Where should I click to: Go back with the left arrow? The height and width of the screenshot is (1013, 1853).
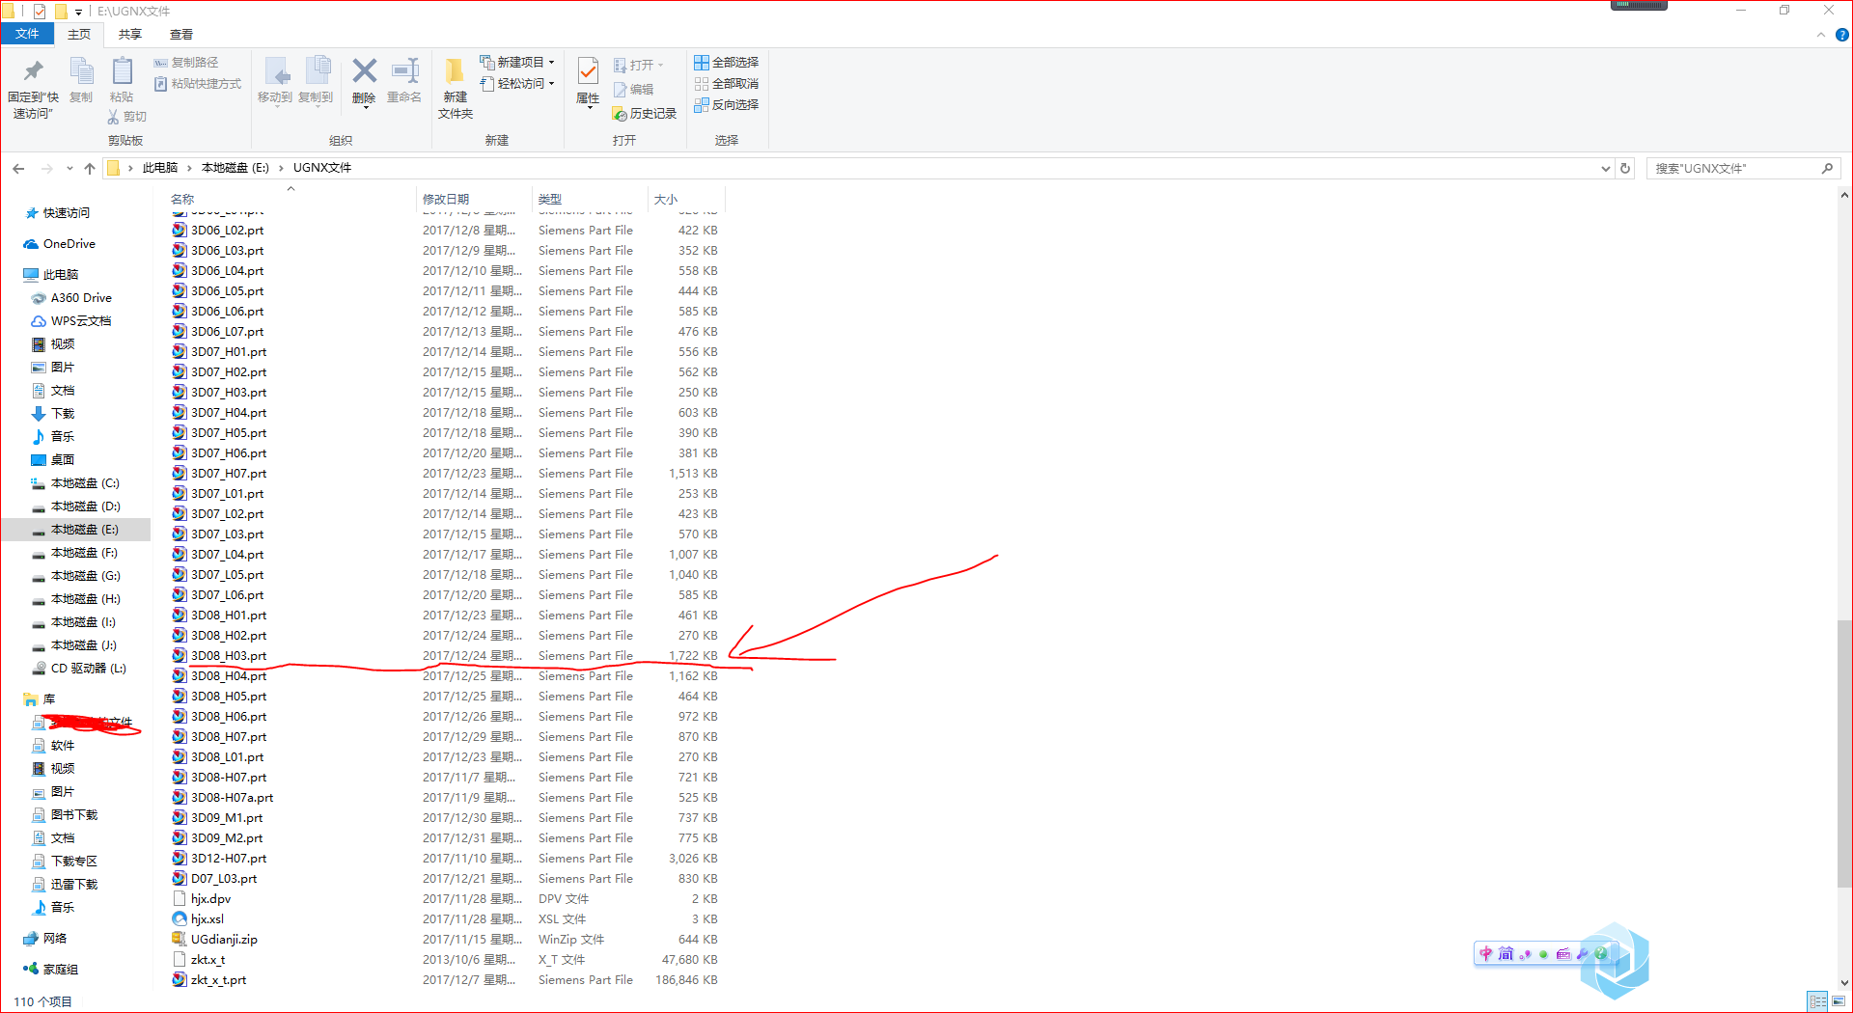(18, 168)
